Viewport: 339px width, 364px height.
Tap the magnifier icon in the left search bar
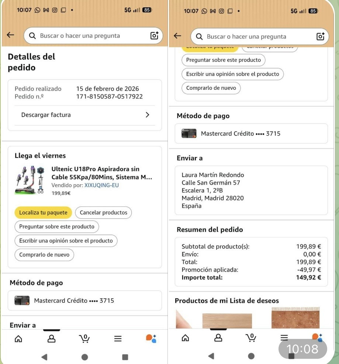click(32, 36)
